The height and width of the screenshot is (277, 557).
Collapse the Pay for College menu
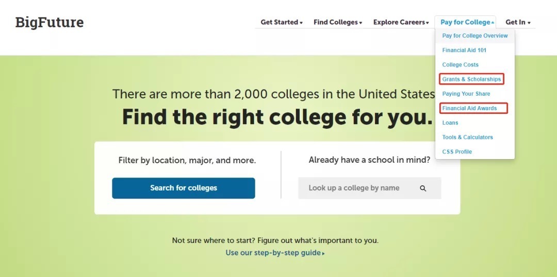click(x=467, y=22)
